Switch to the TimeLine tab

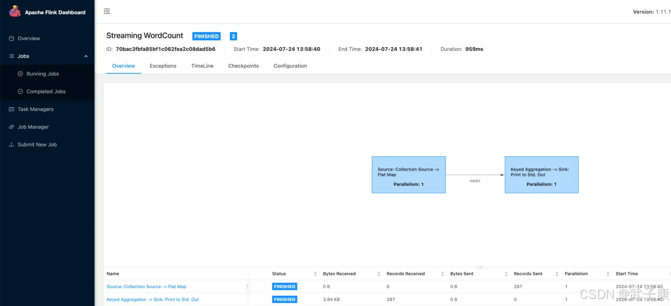click(x=202, y=66)
